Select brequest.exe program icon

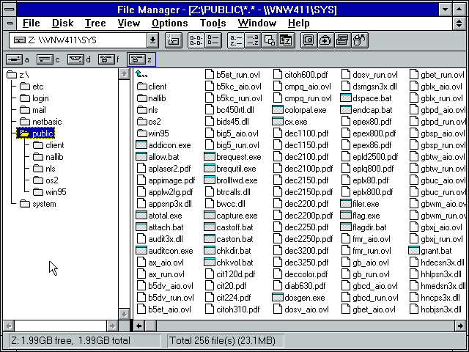point(210,157)
